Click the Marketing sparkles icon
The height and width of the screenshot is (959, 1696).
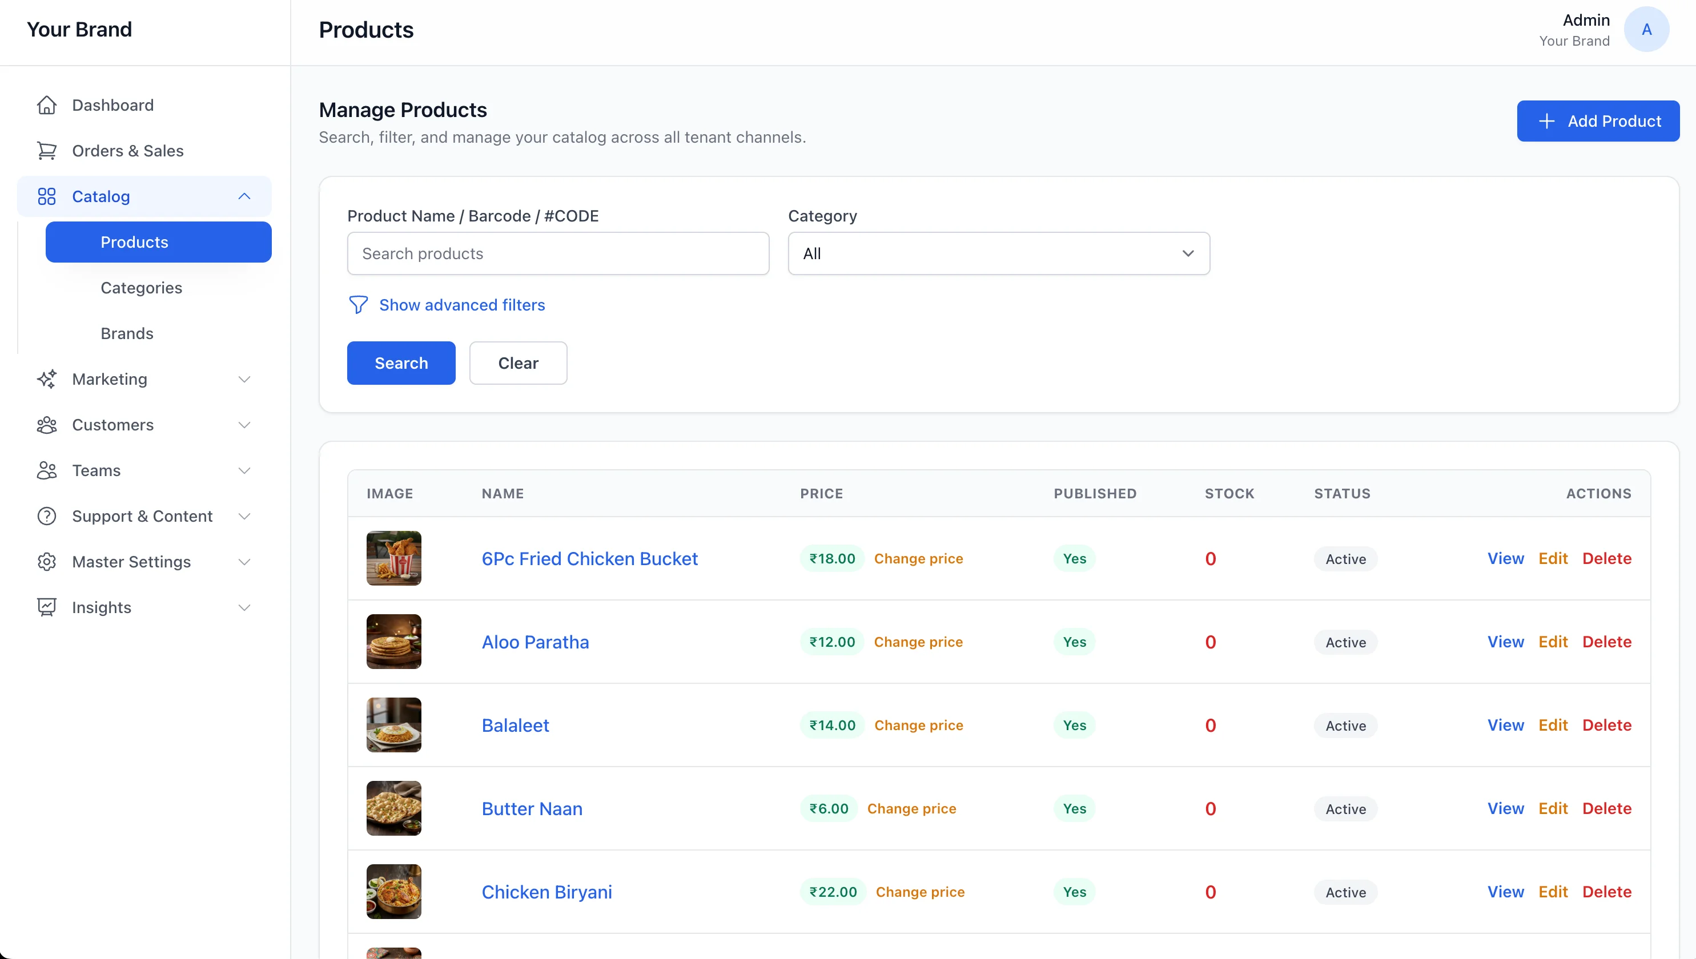tap(47, 380)
